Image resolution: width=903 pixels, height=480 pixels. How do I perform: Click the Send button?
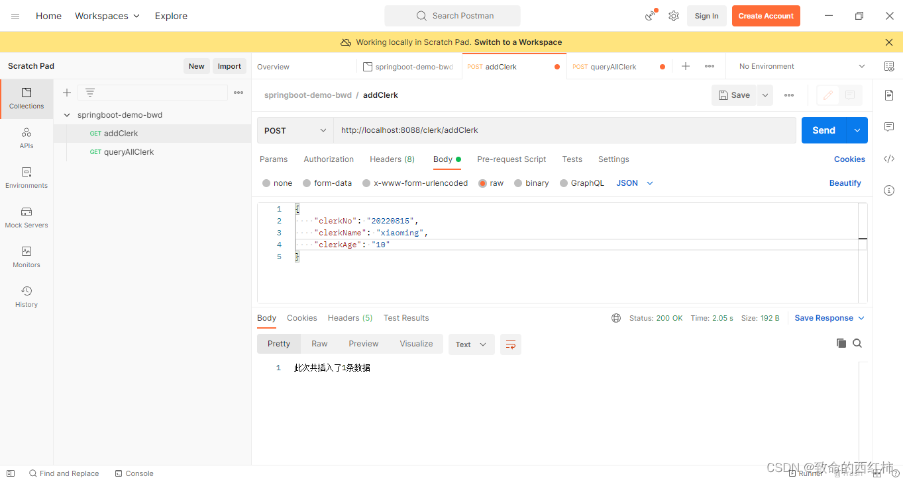[824, 130]
